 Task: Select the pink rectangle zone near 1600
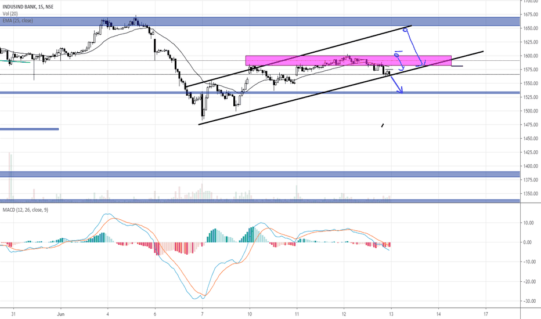(348, 61)
